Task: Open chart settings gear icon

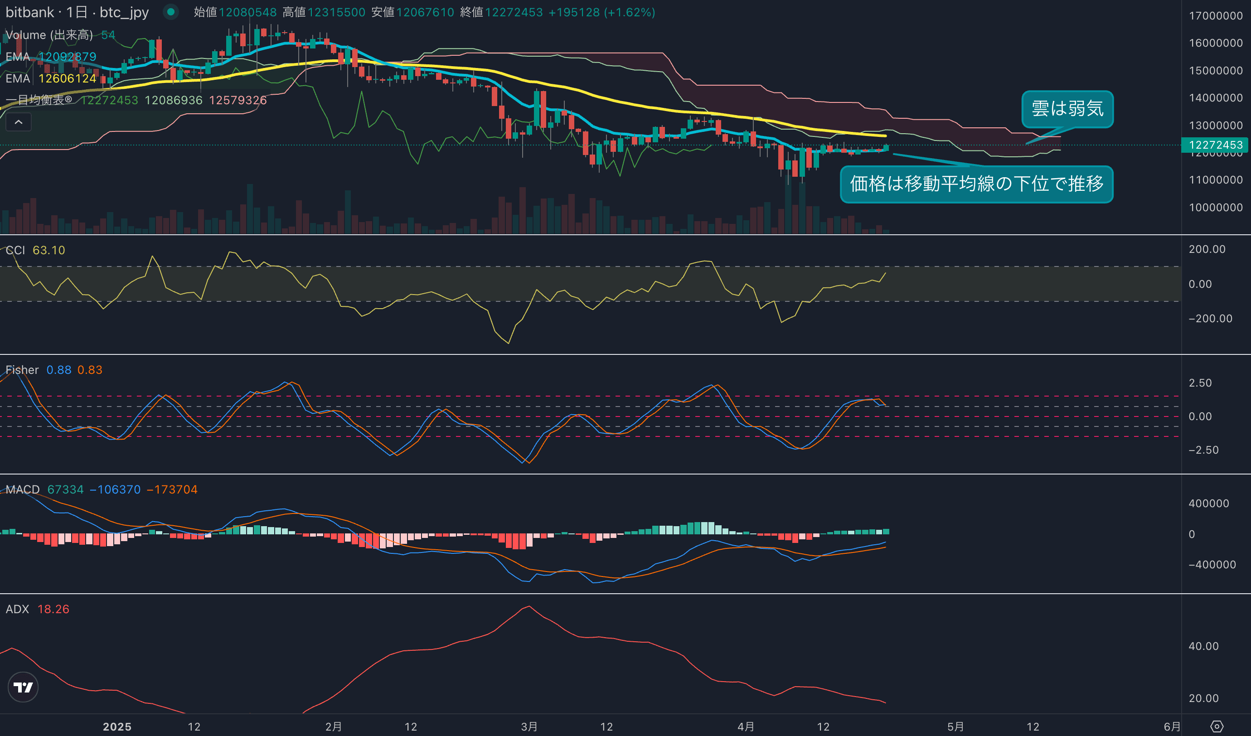Action: click(1217, 726)
